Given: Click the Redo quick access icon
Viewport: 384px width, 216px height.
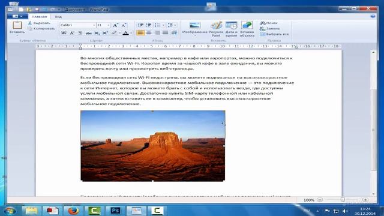Looking at the screenshot, I should point(52,10).
